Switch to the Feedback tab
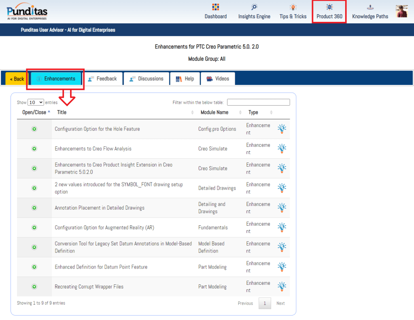 pos(102,79)
